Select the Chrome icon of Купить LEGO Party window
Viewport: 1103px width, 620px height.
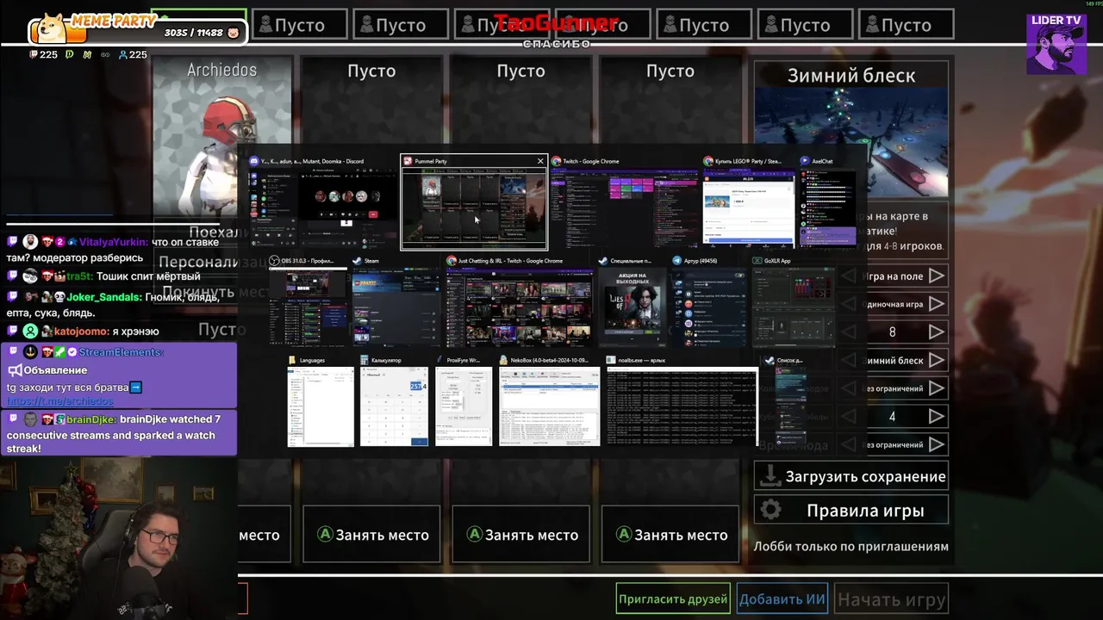pyautogui.click(x=708, y=161)
